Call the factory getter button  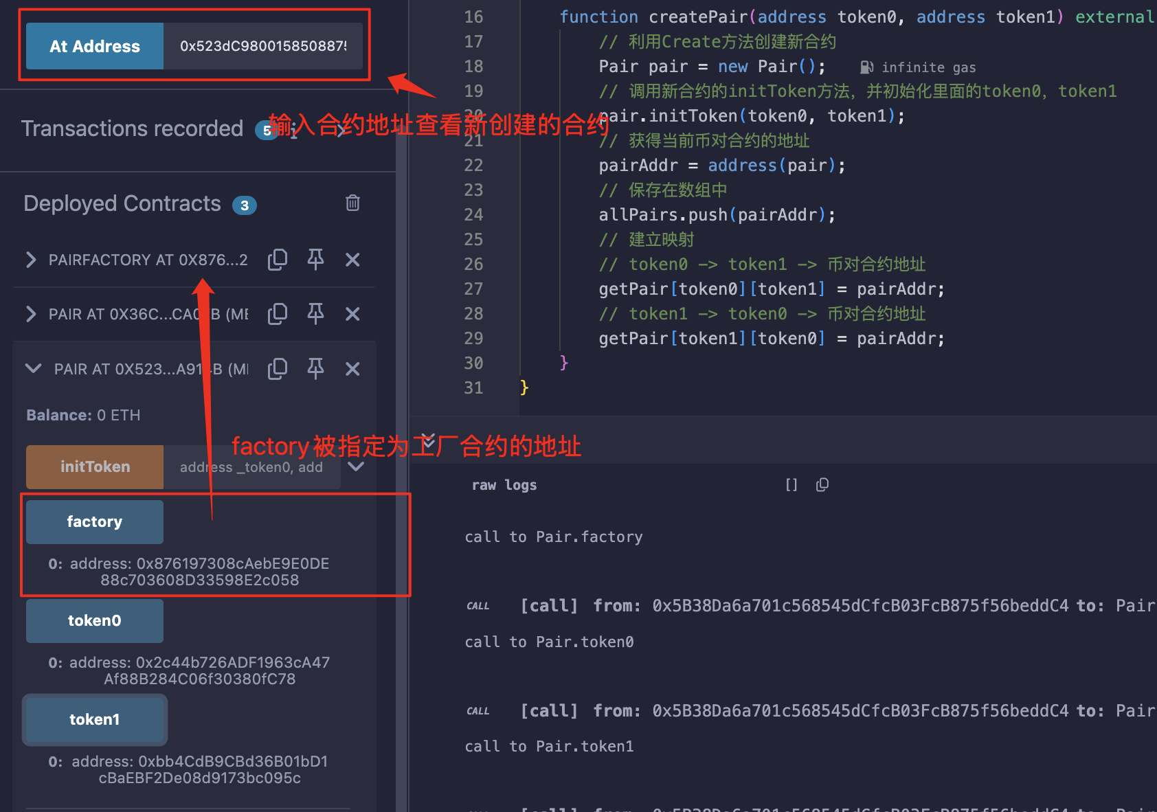pyautogui.click(x=95, y=522)
